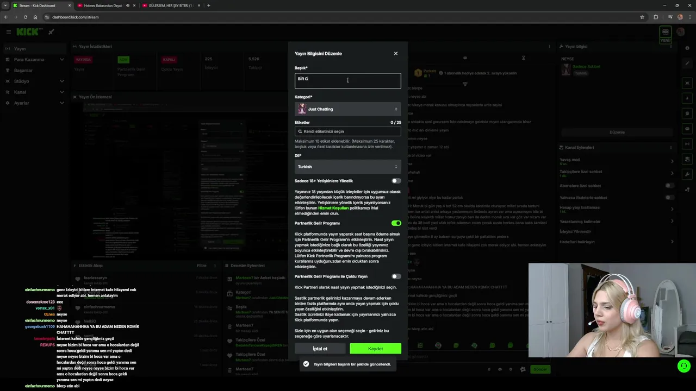
Task: Click the pin icon next to Kick logo
Action: click(x=51, y=32)
